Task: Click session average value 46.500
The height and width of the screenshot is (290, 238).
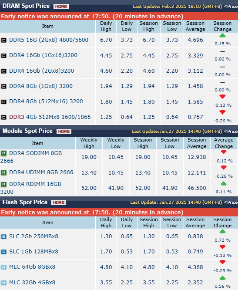Action: tap(197, 188)
